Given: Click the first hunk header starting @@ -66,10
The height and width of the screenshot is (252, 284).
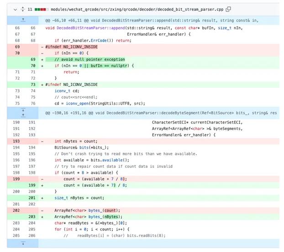Looking at the screenshot, I should 151,21.
